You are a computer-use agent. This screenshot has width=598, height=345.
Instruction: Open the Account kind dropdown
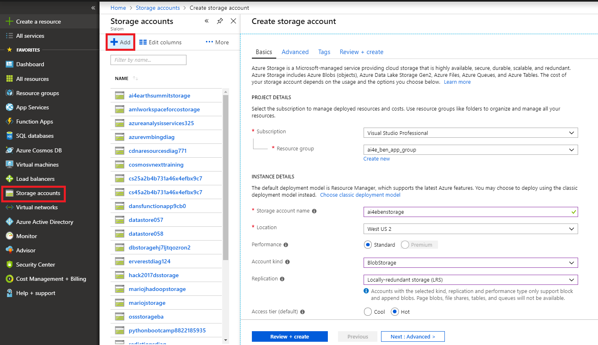click(x=470, y=263)
